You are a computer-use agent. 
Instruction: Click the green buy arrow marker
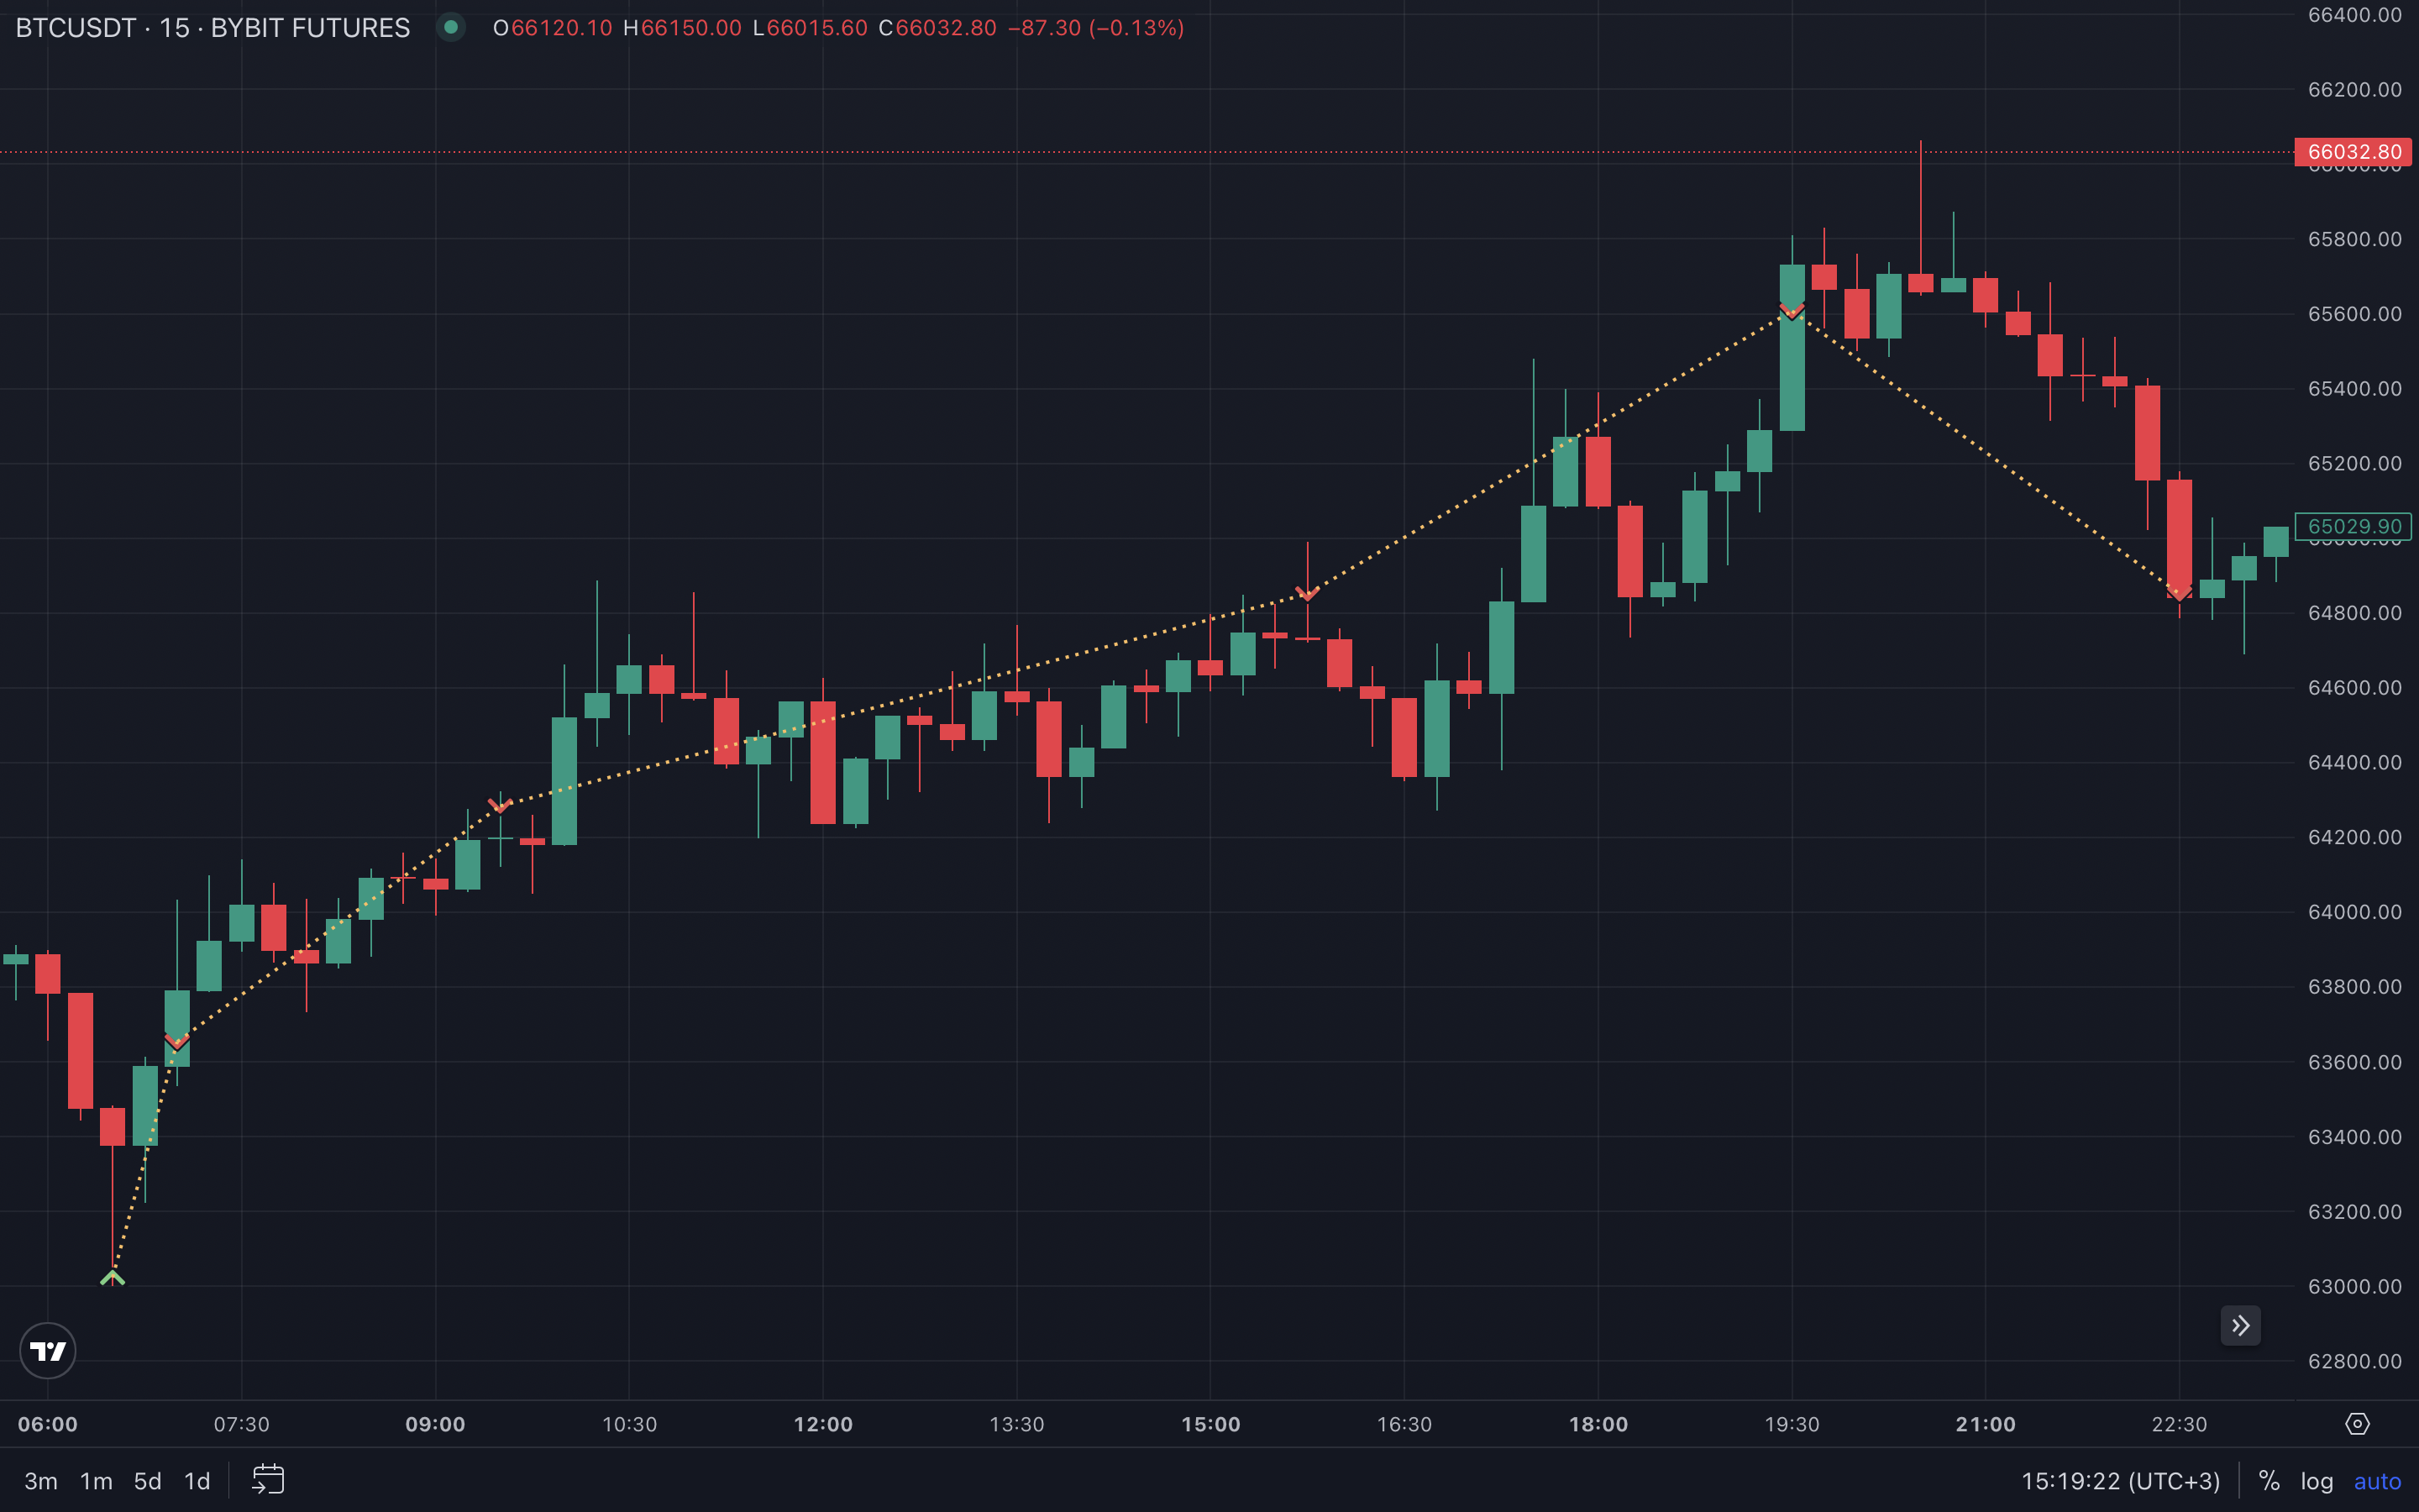pyautogui.click(x=112, y=1278)
